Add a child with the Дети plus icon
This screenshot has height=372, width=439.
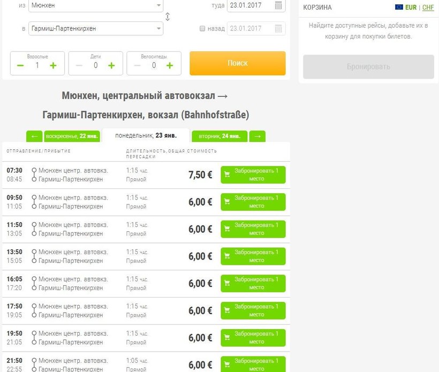click(111, 65)
